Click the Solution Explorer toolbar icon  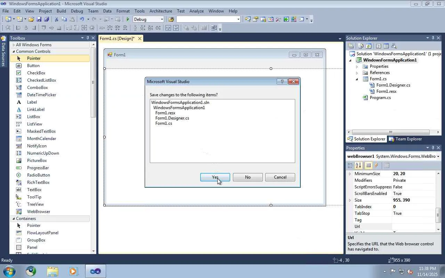point(248,19)
